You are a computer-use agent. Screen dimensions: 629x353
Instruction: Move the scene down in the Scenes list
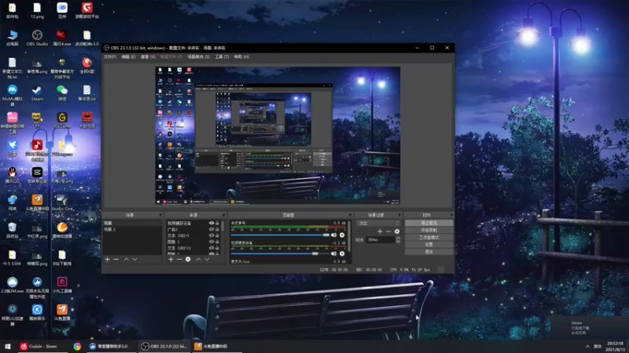click(134, 260)
